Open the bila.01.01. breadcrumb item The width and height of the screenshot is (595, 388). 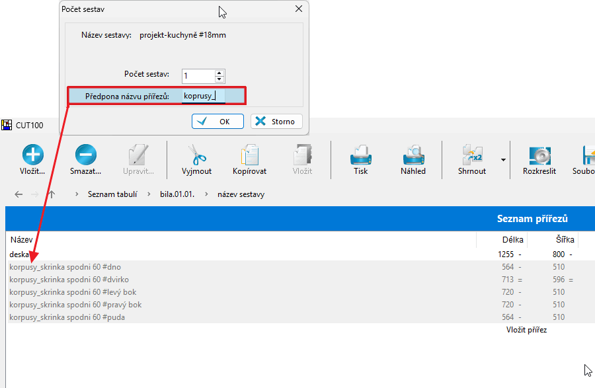pyautogui.click(x=177, y=194)
